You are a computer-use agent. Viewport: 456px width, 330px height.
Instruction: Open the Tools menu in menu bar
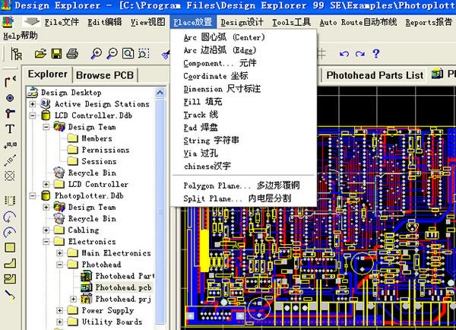(291, 22)
